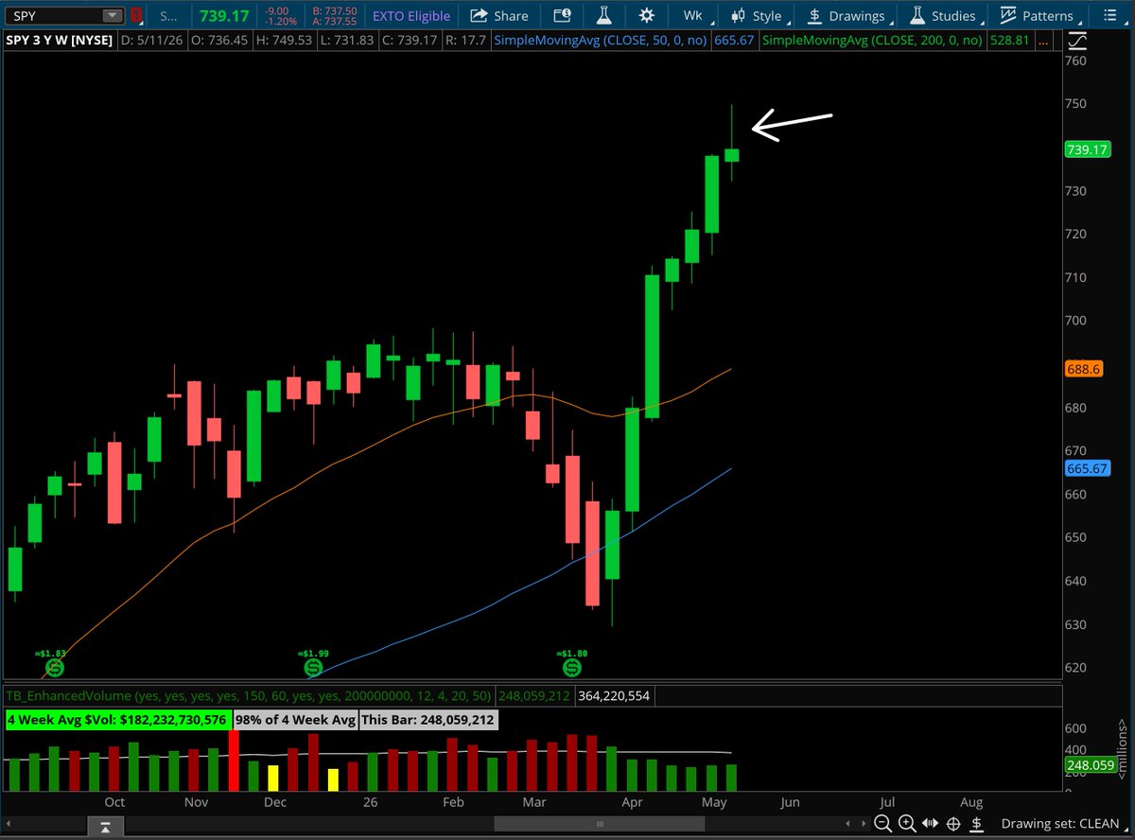The height and width of the screenshot is (840, 1135).
Task: Click the TB_EnhancedVolume study label
Action: 251,695
